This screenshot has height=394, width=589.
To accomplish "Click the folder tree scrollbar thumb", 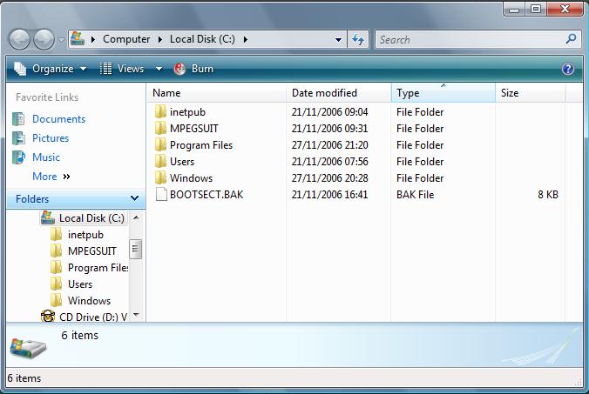I will tap(136, 250).
